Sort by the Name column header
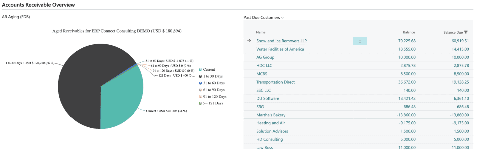Image resolution: width=477 pixels, height=156 pixels. point(261,32)
